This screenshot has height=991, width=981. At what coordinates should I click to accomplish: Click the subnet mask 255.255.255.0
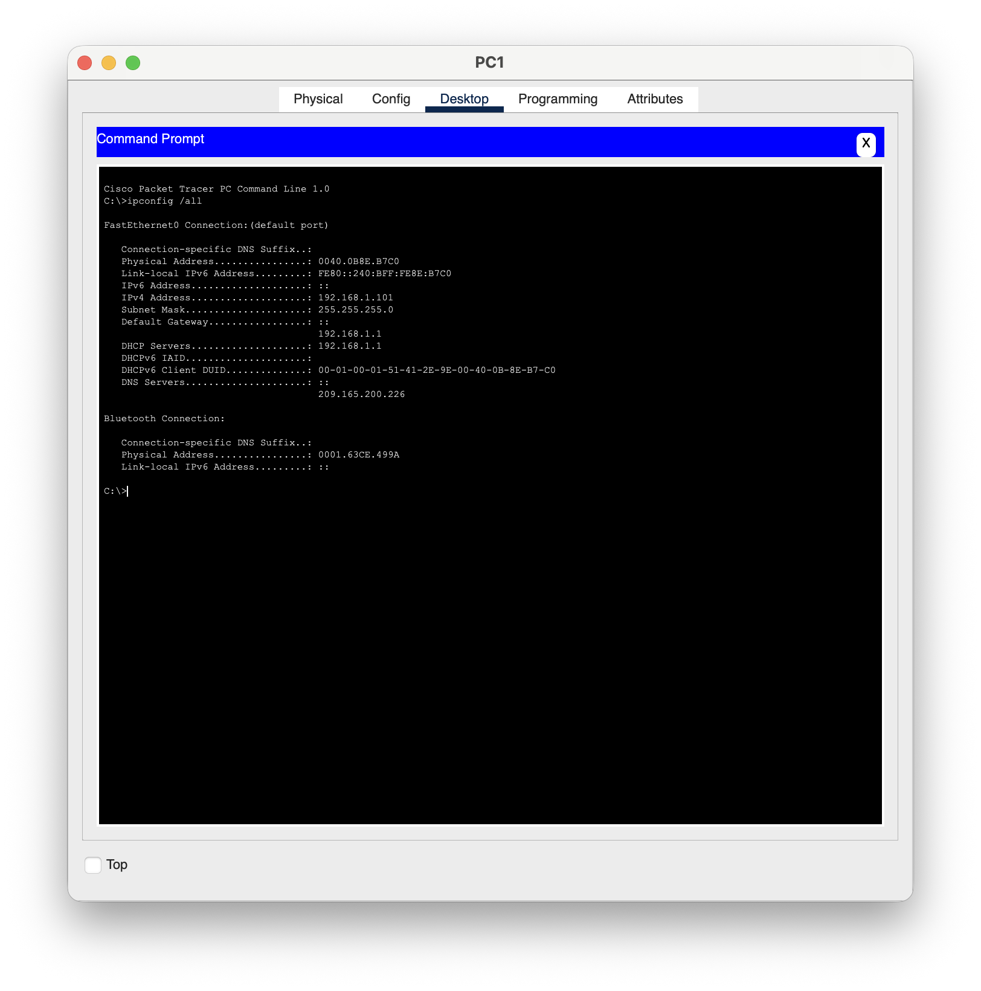coord(356,310)
